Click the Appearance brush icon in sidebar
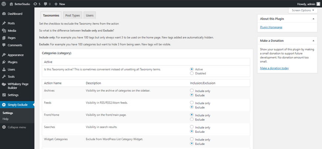Viewport: 322px width, 149px height. (4, 55)
